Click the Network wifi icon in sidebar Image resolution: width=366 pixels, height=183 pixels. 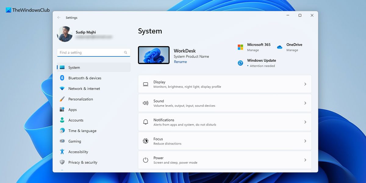tap(62, 89)
